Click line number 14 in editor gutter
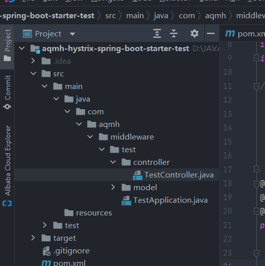Viewport: 265px width, 266px height. tap(228, 128)
